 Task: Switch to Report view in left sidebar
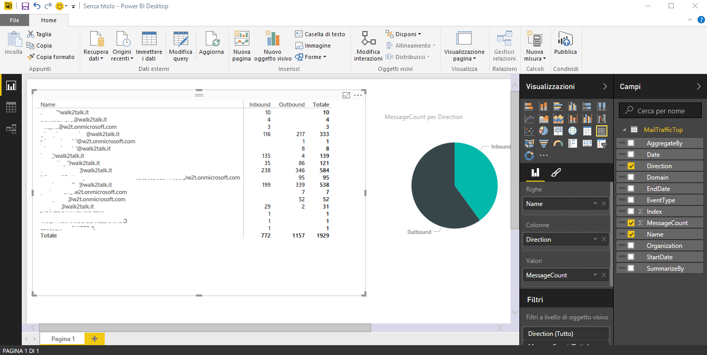pos(11,85)
